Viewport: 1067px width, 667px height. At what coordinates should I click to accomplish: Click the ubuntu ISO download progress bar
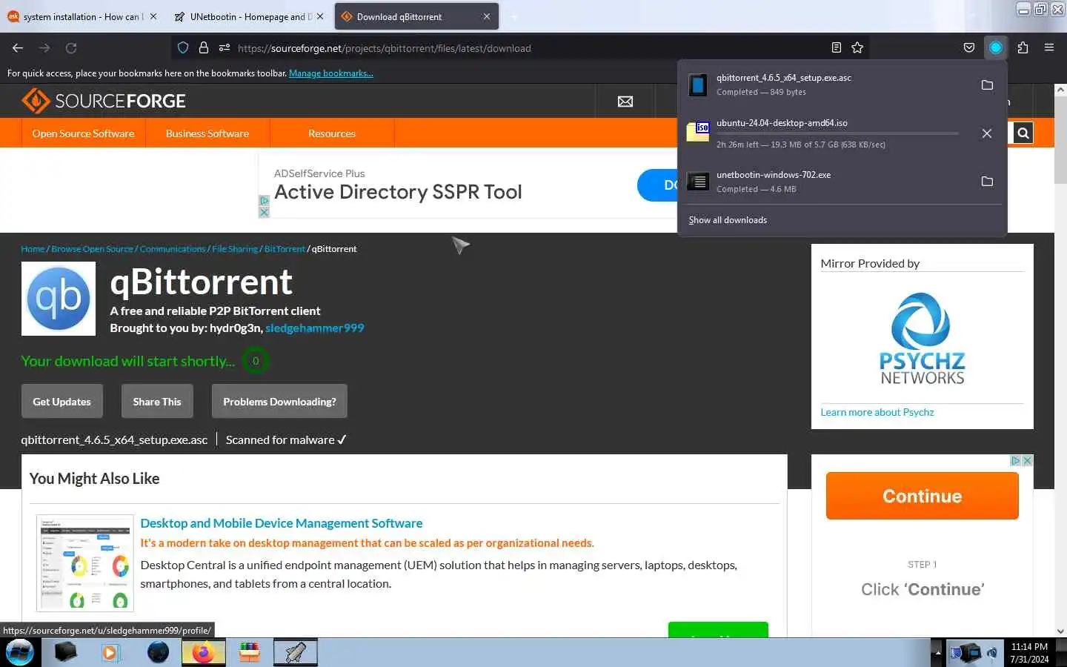(x=837, y=133)
